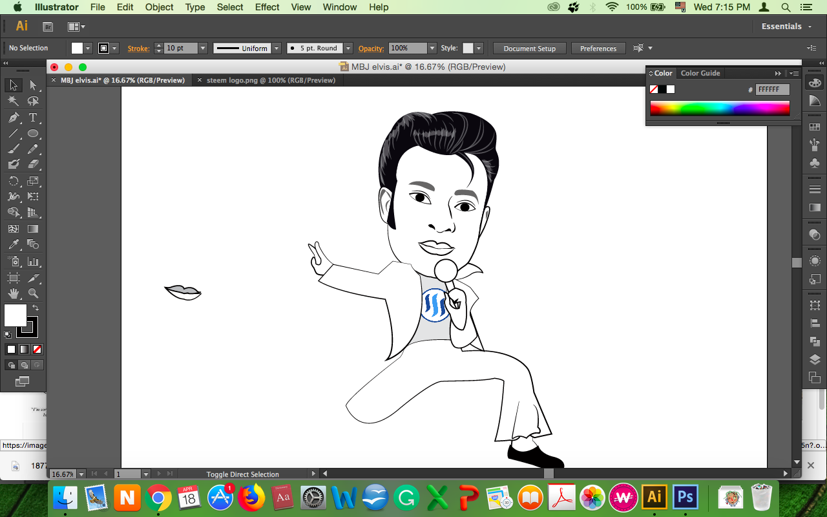The width and height of the screenshot is (827, 517).
Task: Set paint mode to Color
Action: pyautogui.click(x=11, y=349)
